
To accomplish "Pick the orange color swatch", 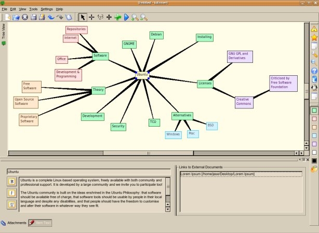I will (314, 127).
